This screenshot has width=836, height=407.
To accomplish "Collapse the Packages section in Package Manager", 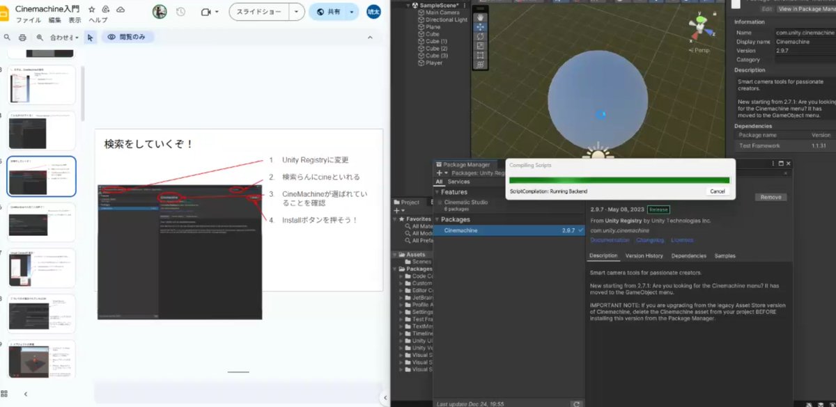I will pyautogui.click(x=438, y=219).
